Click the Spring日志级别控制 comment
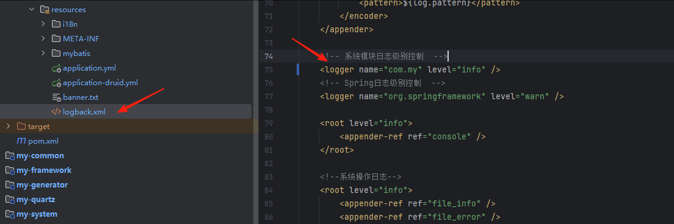The height and width of the screenshot is (224, 674). pyautogui.click(x=383, y=83)
